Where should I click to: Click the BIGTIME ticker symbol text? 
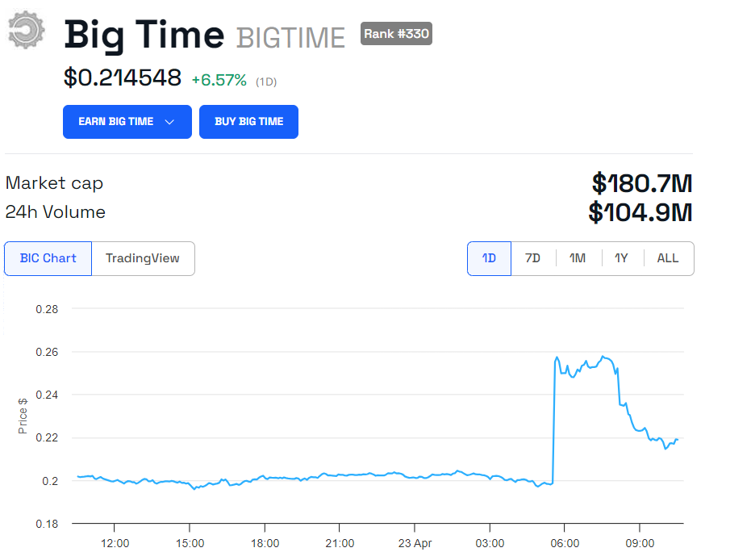click(x=290, y=37)
